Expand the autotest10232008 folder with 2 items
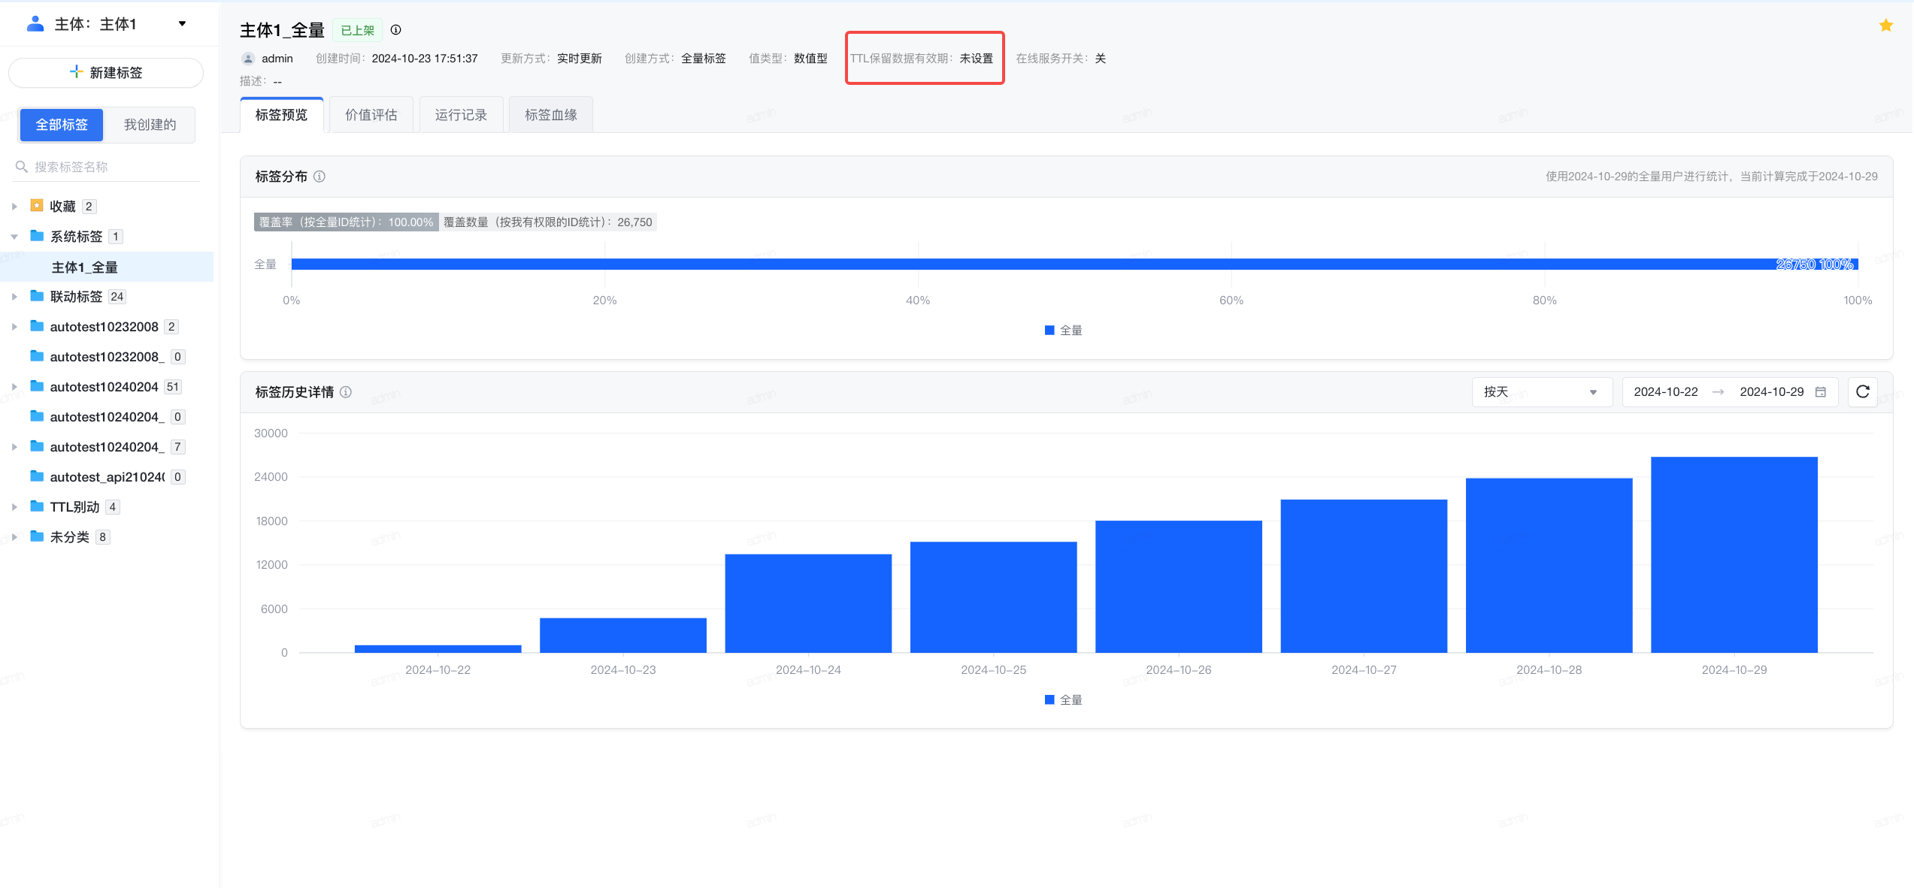Image resolution: width=1914 pixels, height=888 pixels. coord(14,327)
